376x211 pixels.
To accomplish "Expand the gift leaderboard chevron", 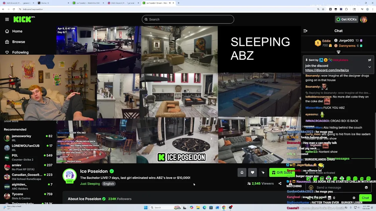I will (338, 52).
